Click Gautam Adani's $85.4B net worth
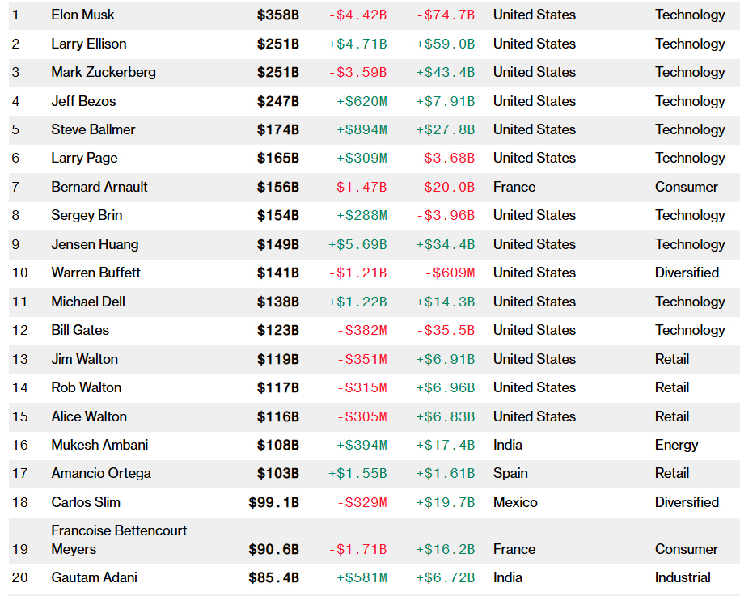Screen dimensions: 740x596 [273, 578]
